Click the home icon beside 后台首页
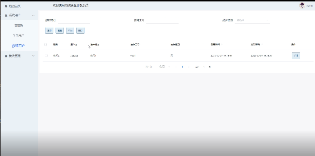Image resolution: width=315 pixels, height=156 pixels. click(x=6, y=6)
